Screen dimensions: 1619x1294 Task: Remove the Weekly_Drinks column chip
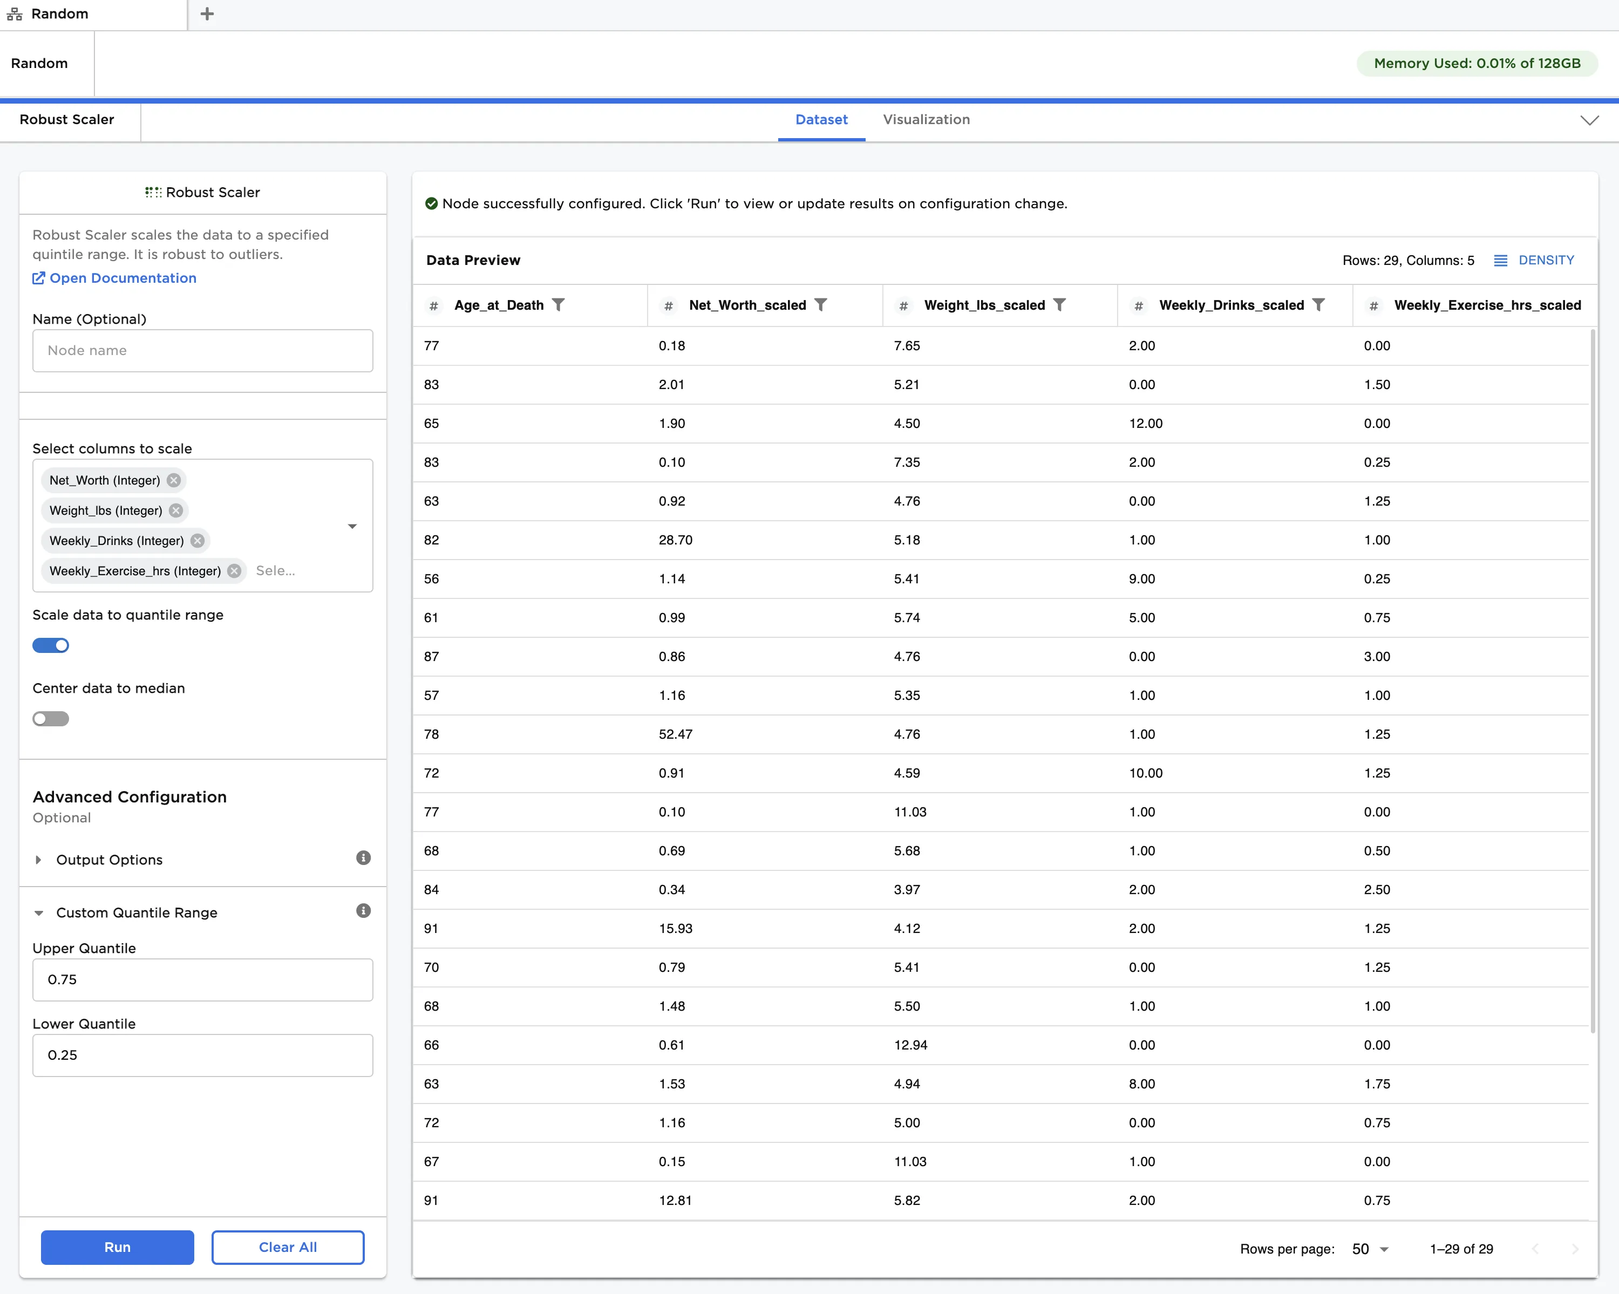(198, 541)
